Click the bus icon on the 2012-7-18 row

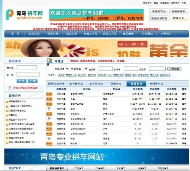(49, 119)
